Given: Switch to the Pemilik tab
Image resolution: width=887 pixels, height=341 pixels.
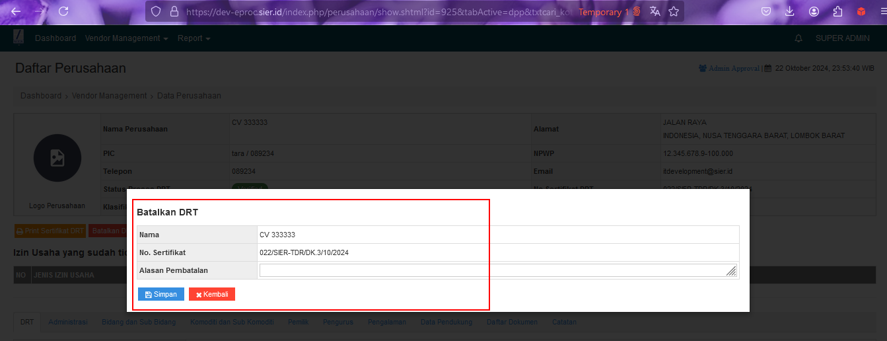Looking at the screenshot, I should click(x=299, y=322).
